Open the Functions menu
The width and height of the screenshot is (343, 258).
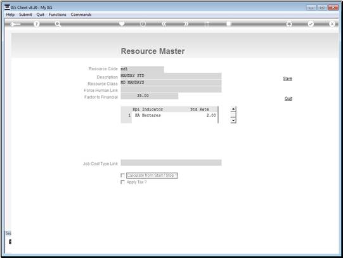57,15
